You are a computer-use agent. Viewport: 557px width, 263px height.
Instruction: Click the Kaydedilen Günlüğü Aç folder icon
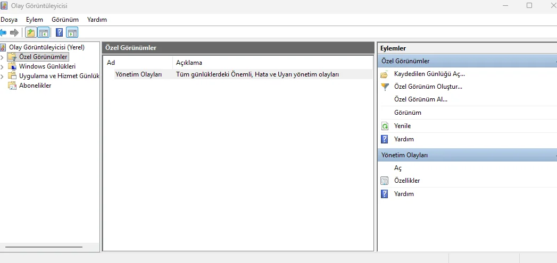point(384,74)
